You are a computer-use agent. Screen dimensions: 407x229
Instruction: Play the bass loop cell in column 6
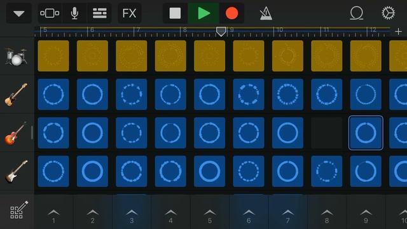[249, 94]
